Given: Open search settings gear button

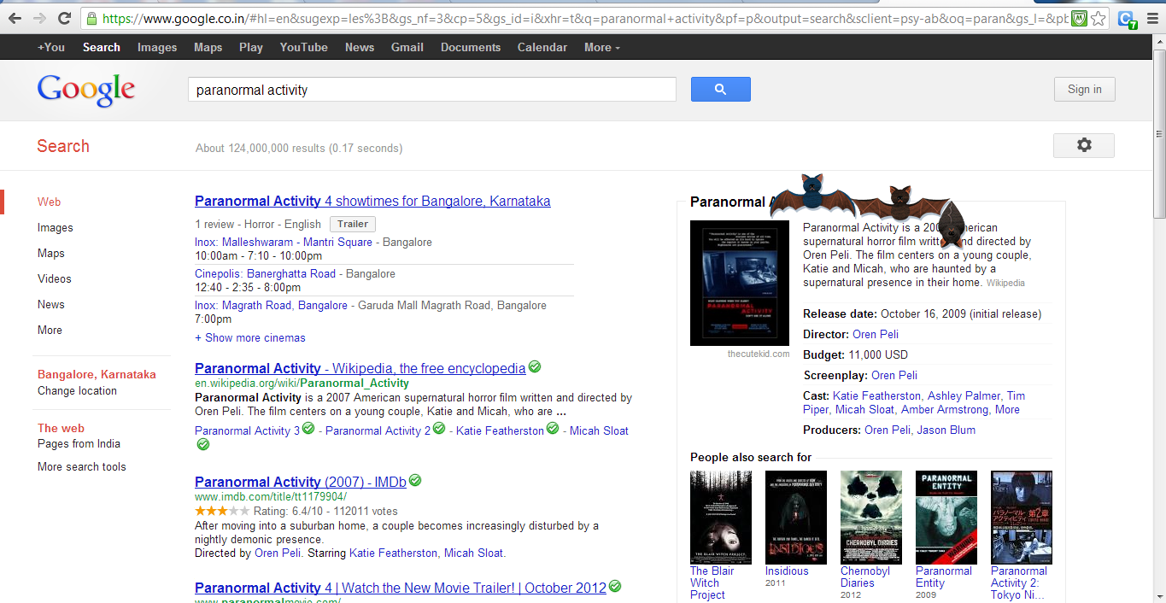Looking at the screenshot, I should [1084, 145].
